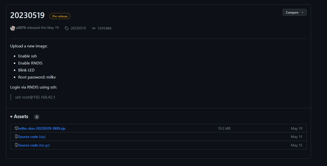Click the commit icon beside 5193d8d
The width and height of the screenshot is (327, 166).
(x=94, y=28)
